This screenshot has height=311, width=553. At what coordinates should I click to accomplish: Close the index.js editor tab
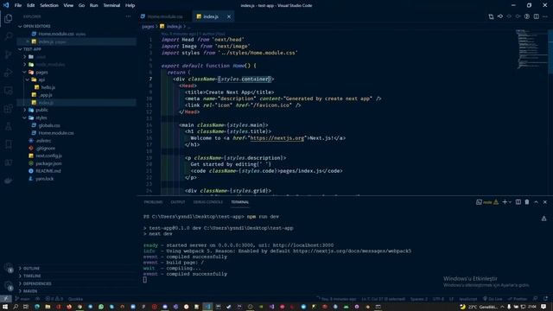(x=229, y=16)
